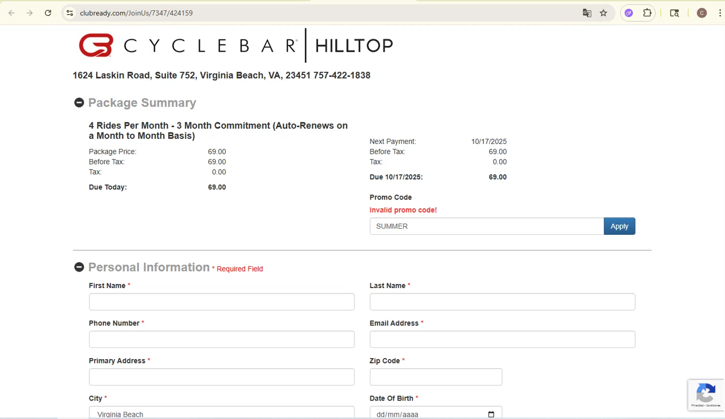Click the Google Translate icon

(587, 13)
